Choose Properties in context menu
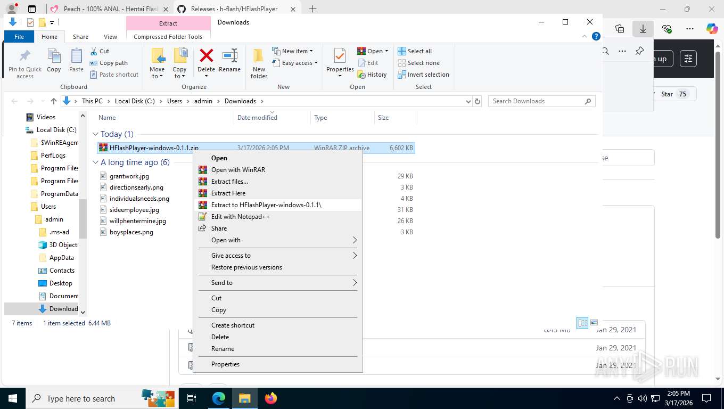This screenshot has width=724, height=409. 277,364
